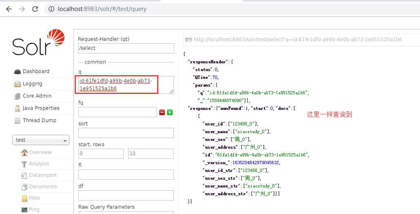
Task: Remove the fq row with red minus
Action: point(162,112)
